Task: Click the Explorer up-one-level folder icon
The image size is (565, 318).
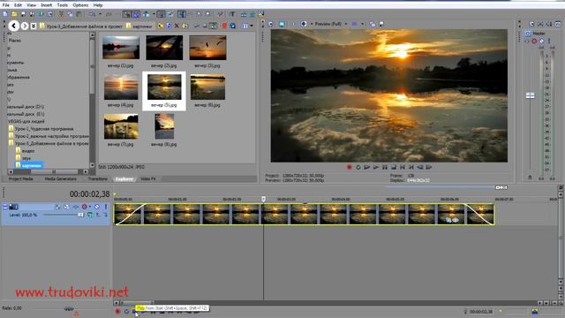Action: 161,26
